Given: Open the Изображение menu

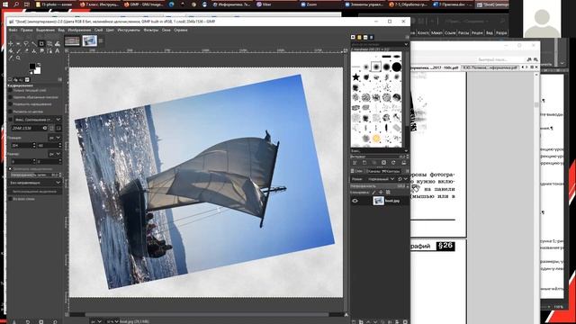Looking at the screenshot, I should 79,30.
